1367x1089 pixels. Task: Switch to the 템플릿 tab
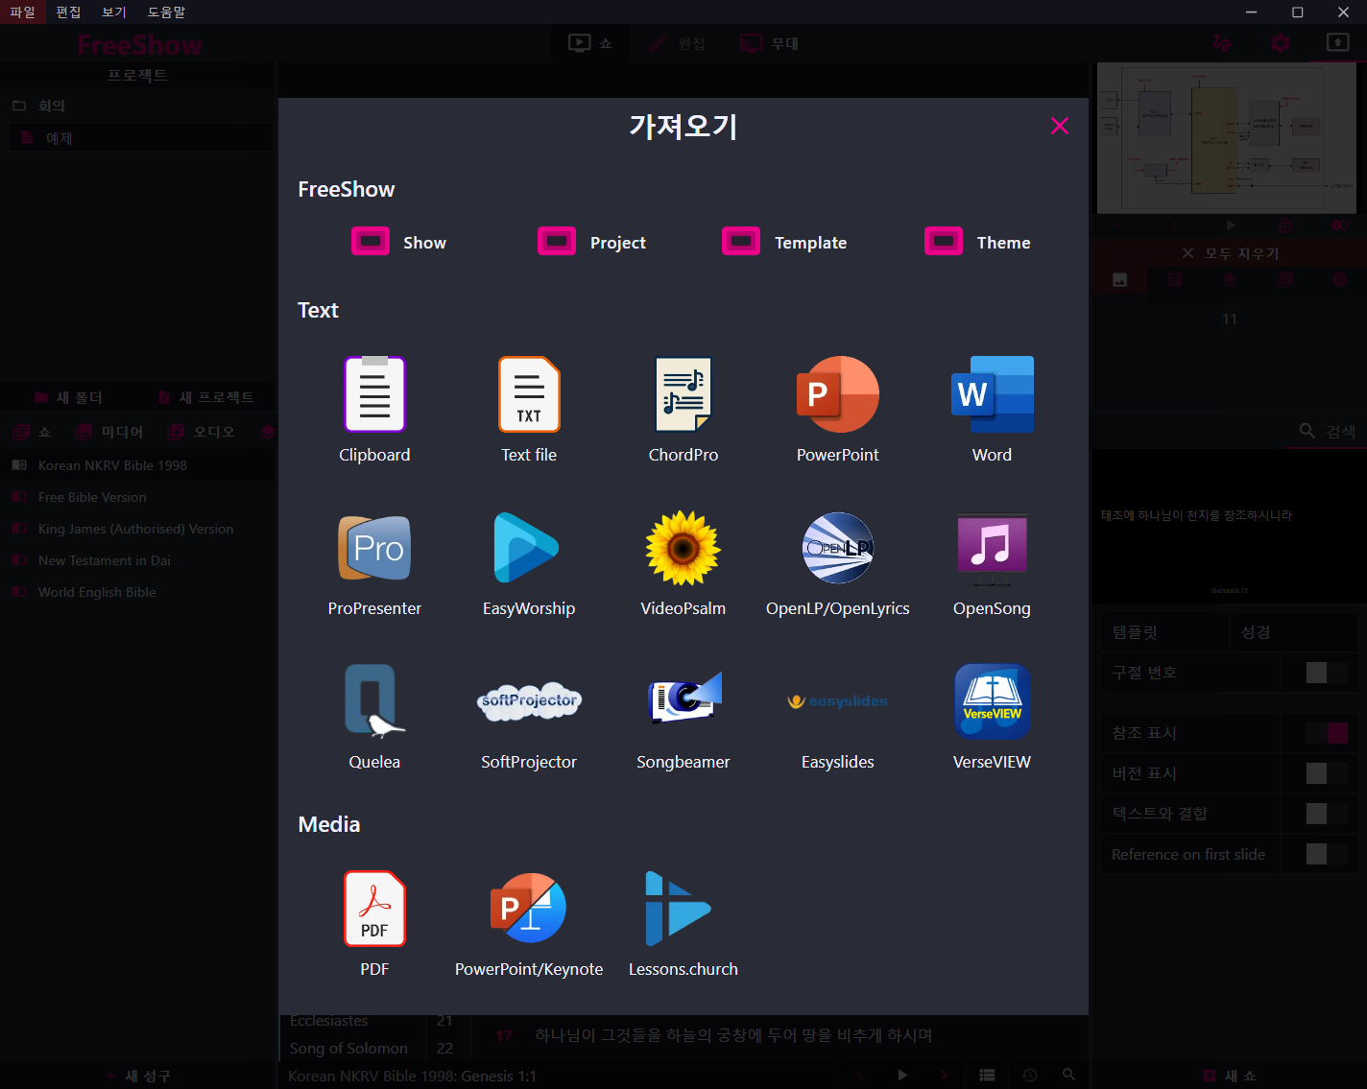[1165, 632]
